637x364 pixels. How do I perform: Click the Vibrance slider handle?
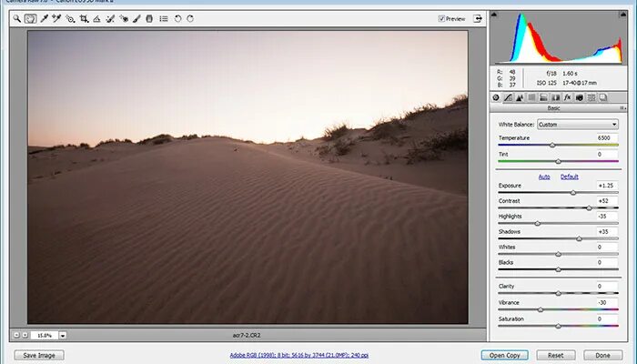click(541, 309)
